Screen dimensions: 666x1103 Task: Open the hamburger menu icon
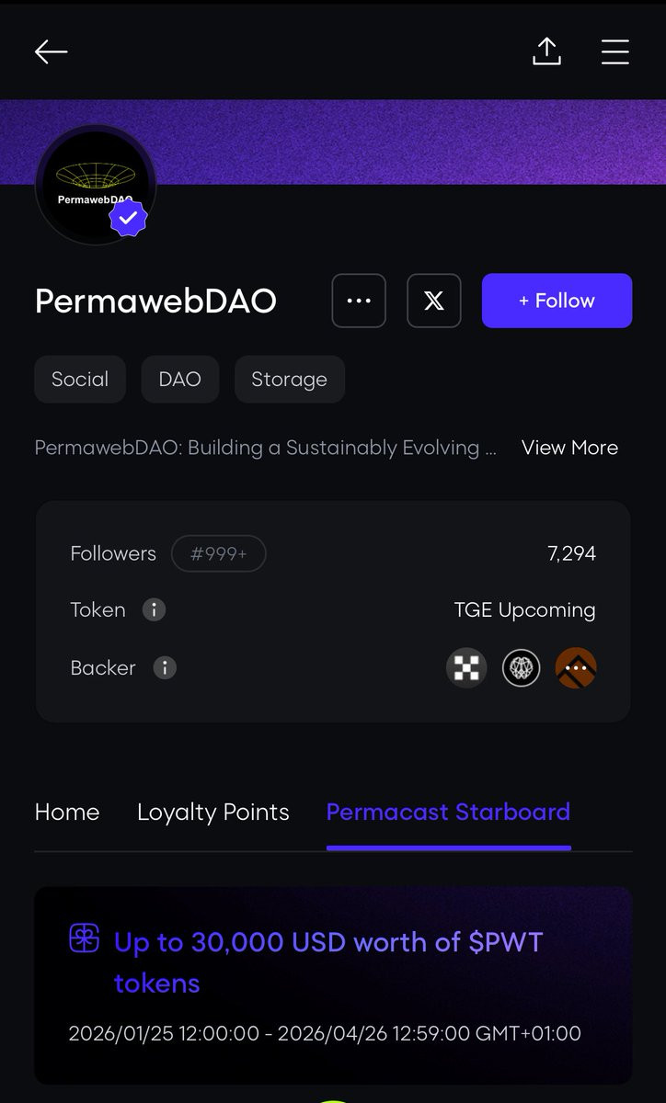click(614, 51)
